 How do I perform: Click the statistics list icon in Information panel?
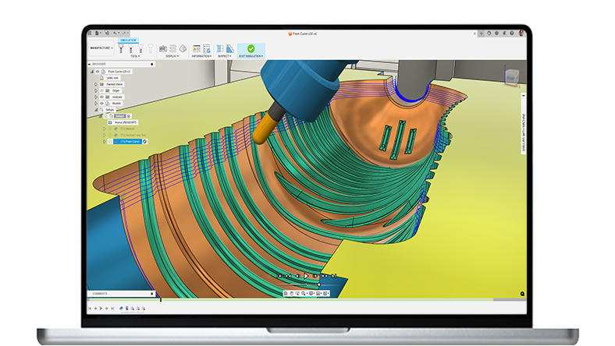(x=207, y=48)
